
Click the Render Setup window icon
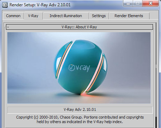(5, 5)
